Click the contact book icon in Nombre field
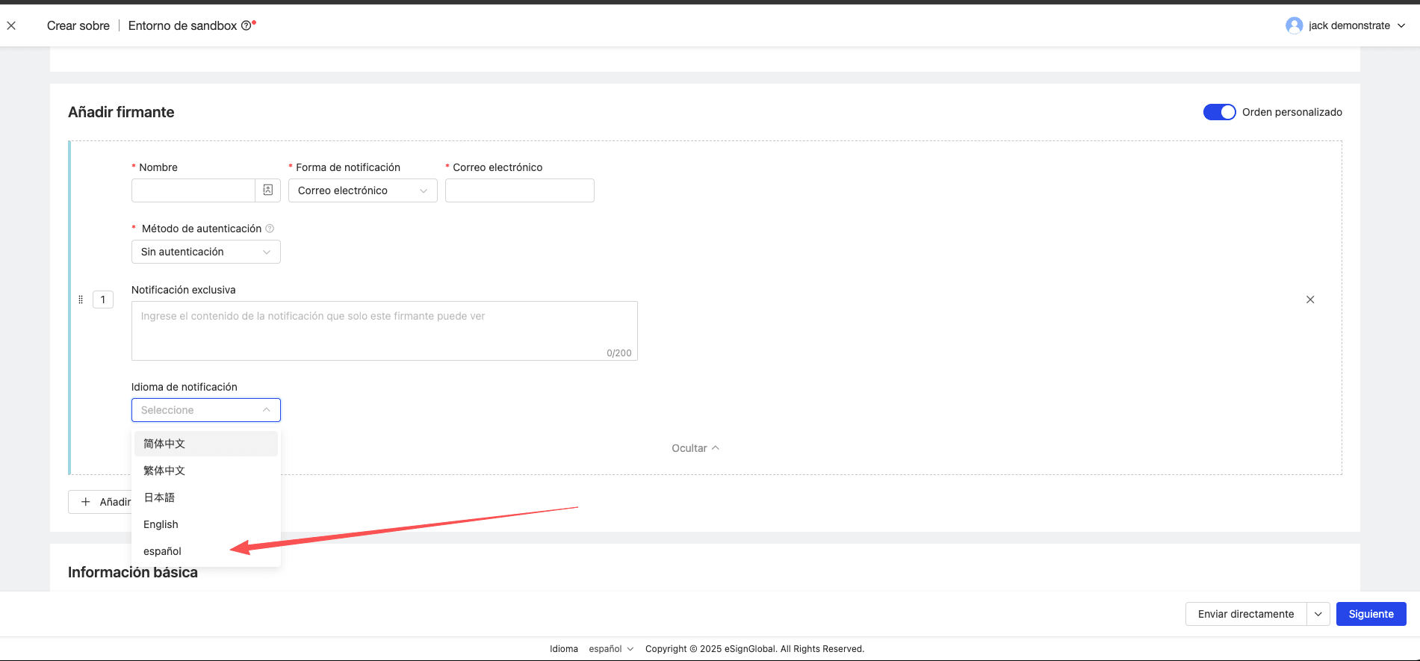The width and height of the screenshot is (1420, 661). [267, 190]
